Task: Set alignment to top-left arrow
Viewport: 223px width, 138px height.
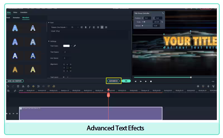Action: [64, 65]
